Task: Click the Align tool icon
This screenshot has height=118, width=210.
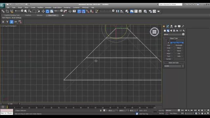Action: pos(122,11)
